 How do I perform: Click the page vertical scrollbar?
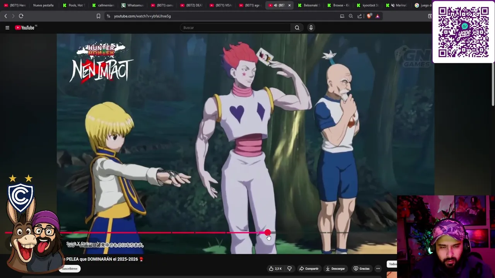click(x=493, y=85)
